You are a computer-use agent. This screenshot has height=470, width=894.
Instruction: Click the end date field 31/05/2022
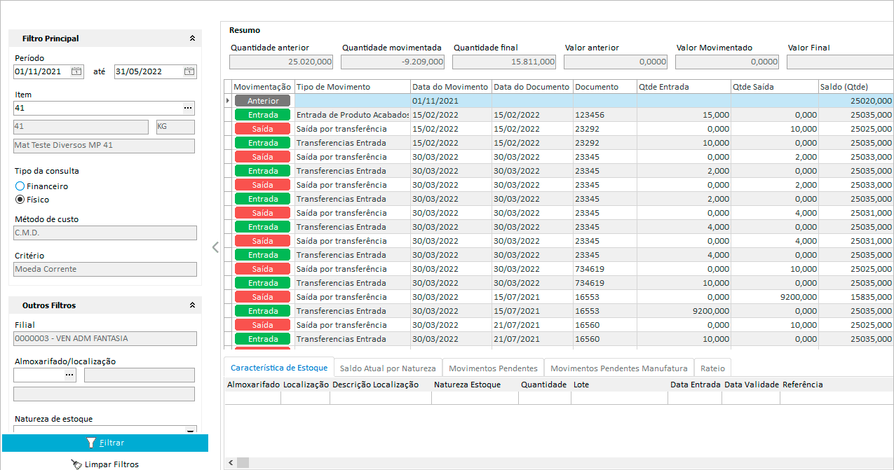[x=148, y=71]
